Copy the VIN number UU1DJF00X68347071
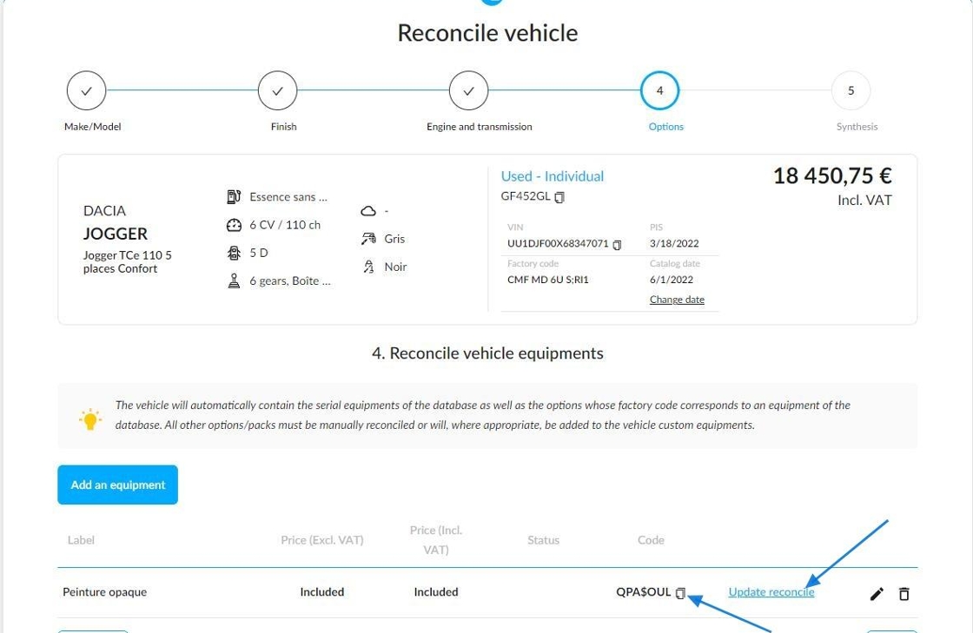This screenshot has width=973, height=633. [x=617, y=245]
